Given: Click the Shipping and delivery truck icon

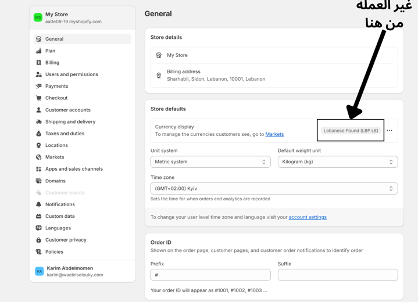Looking at the screenshot, I should (x=39, y=122).
